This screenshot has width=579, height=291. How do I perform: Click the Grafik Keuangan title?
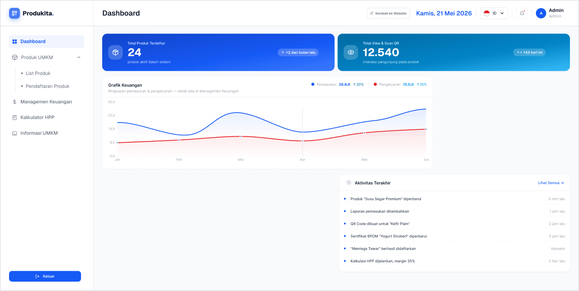(x=125, y=85)
